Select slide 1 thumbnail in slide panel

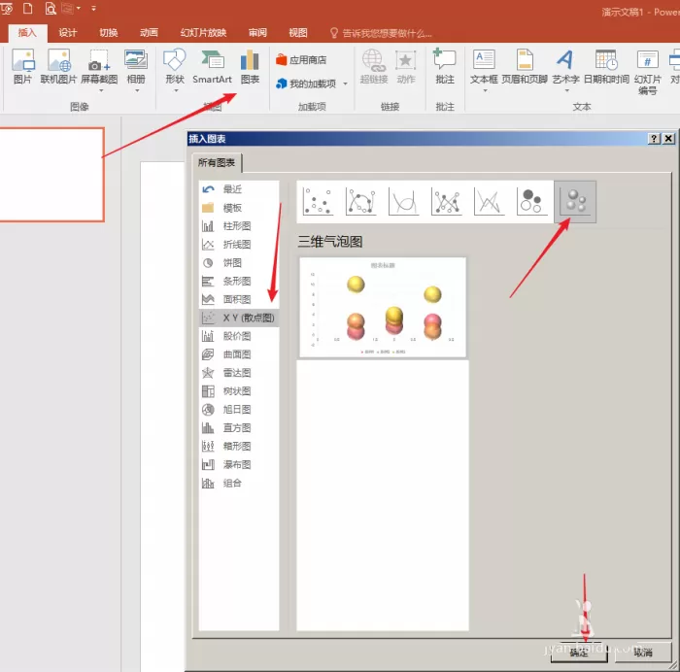[x=51, y=175]
